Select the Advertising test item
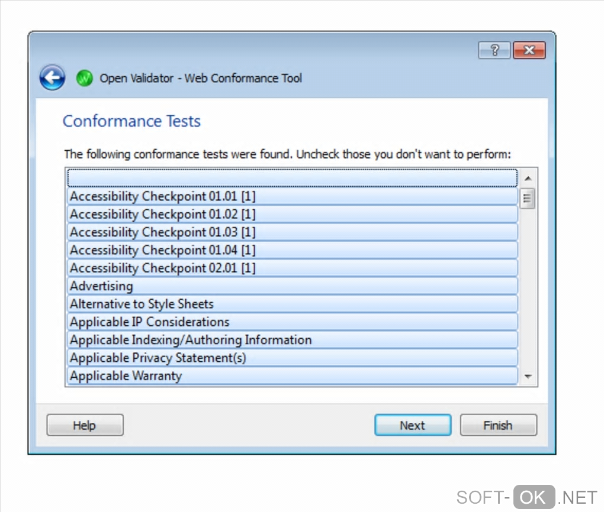The width and height of the screenshot is (604, 512). click(x=101, y=286)
